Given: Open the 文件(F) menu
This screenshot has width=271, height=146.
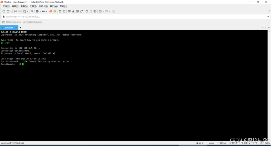Looking at the screenshot, I should point(6,6).
